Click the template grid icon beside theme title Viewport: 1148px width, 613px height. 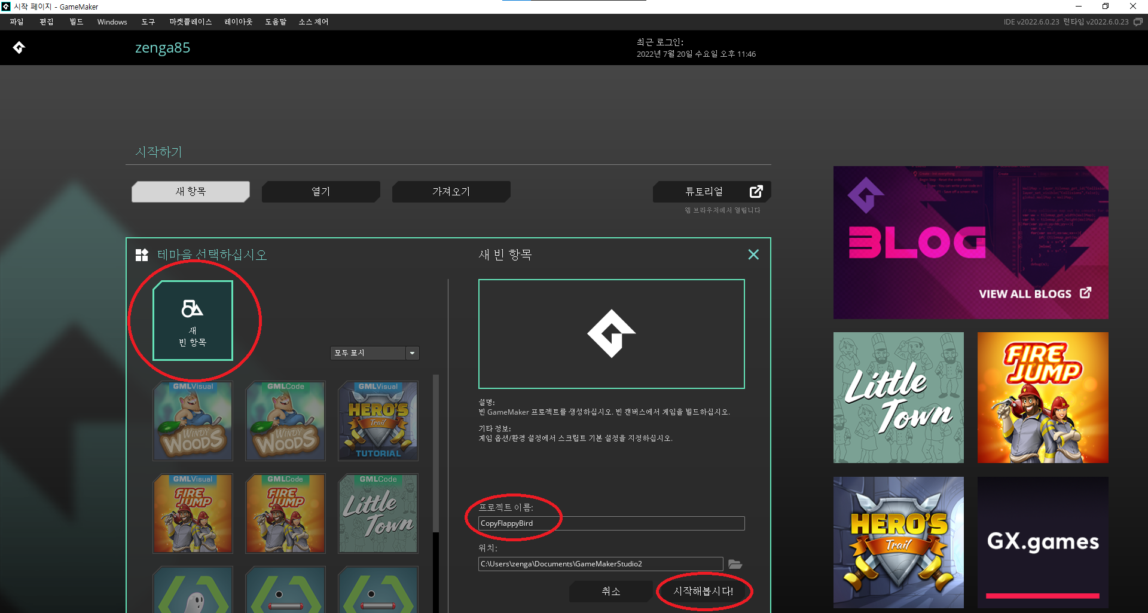(142, 255)
